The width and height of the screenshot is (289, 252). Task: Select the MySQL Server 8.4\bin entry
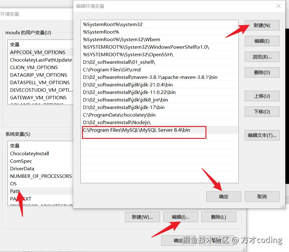pos(160,130)
